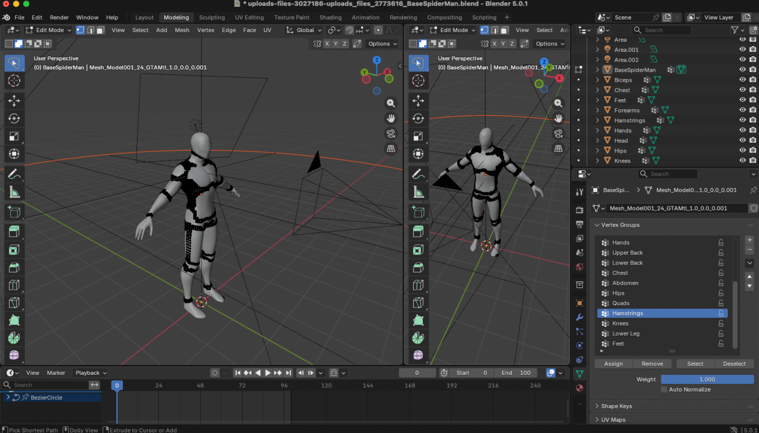Activate the Measure tool in left toolbar

14,192
